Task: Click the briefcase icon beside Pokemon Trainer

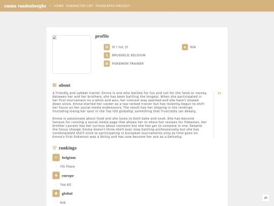Action: pos(107,64)
